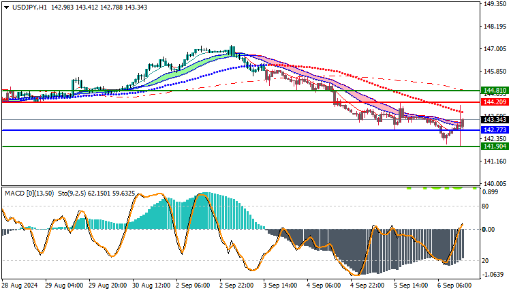The width and height of the screenshot is (511, 293).
Task: Select the 2 Sep 06:00 time axis label
Action: [193, 286]
